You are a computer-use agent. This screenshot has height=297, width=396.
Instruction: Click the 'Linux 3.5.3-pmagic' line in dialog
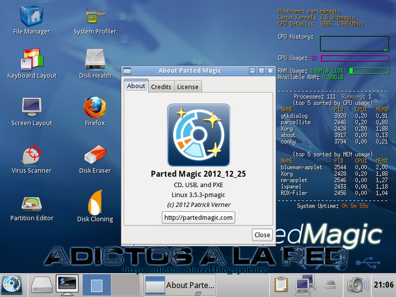click(198, 195)
